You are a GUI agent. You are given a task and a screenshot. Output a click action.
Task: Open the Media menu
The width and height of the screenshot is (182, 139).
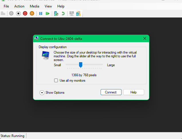click(x=34, y=6)
